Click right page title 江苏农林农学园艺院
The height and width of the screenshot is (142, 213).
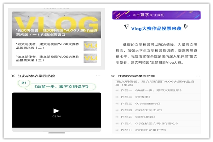click(136, 76)
